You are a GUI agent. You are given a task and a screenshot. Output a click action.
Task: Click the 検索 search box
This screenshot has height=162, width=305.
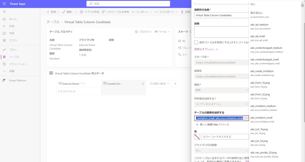coord(128,4)
